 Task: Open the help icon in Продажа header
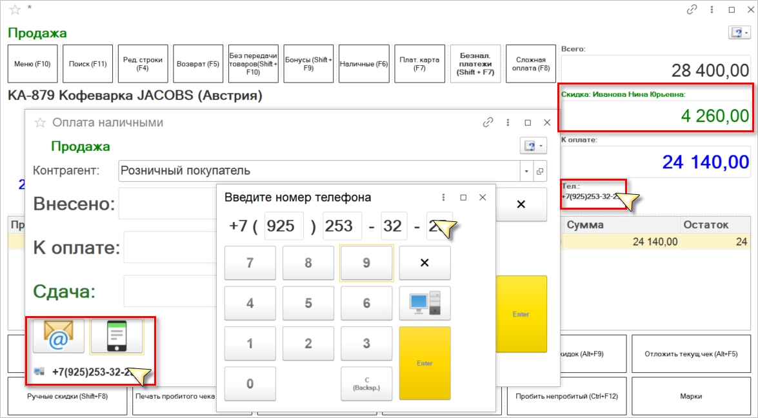(x=739, y=33)
